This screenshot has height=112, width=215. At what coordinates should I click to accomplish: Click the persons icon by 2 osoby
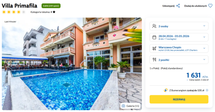(x=154, y=26)
